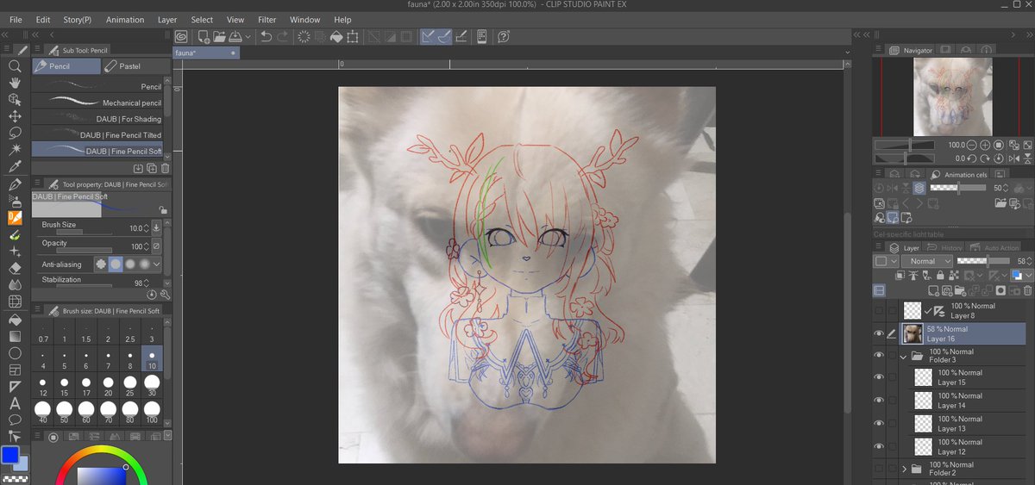Viewport: 1035px width, 485px height.
Task: Create a new canvas file
Action: (x=204, y=36)
